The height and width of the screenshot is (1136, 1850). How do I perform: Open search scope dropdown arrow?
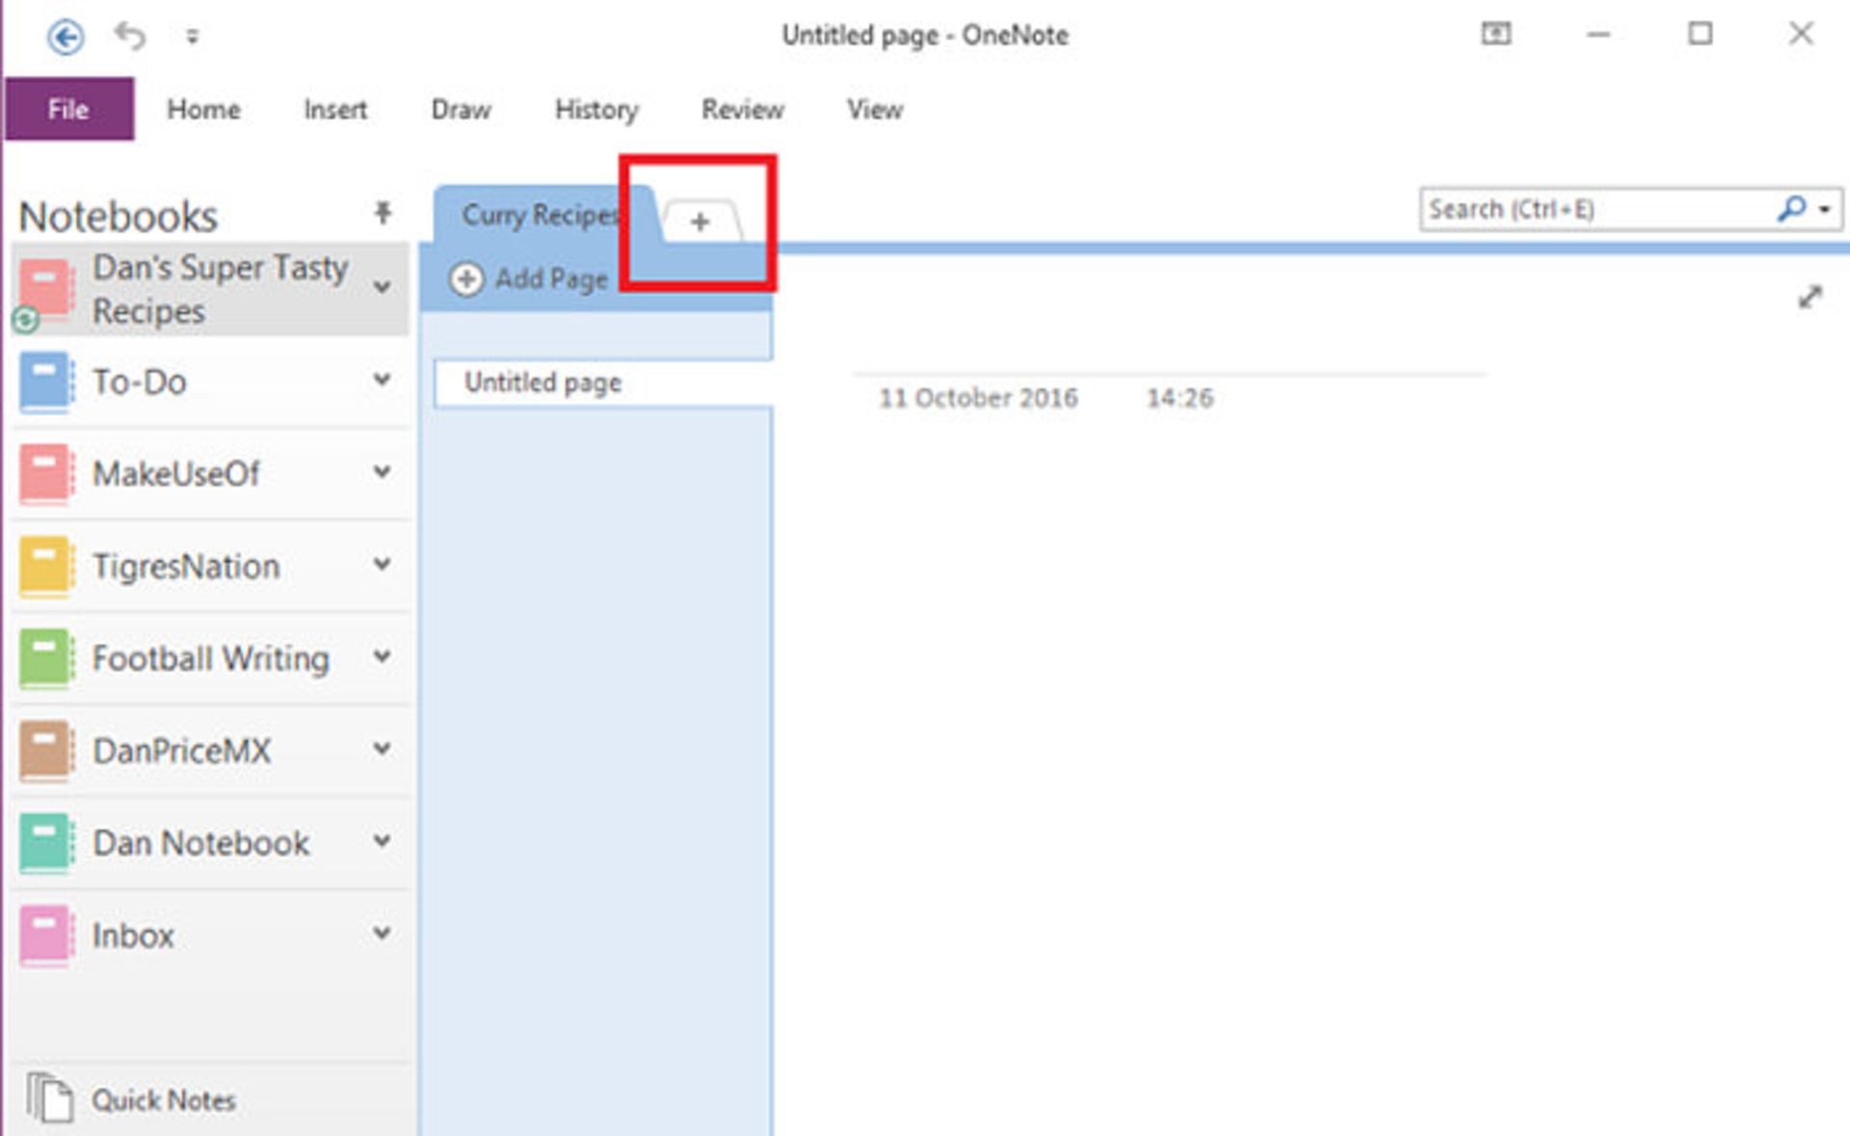[1824, 209]
